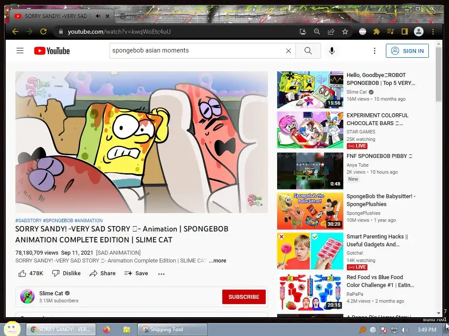Save the video to a playlist
This screenshot has width=449, height=336.
coord(136,273)
